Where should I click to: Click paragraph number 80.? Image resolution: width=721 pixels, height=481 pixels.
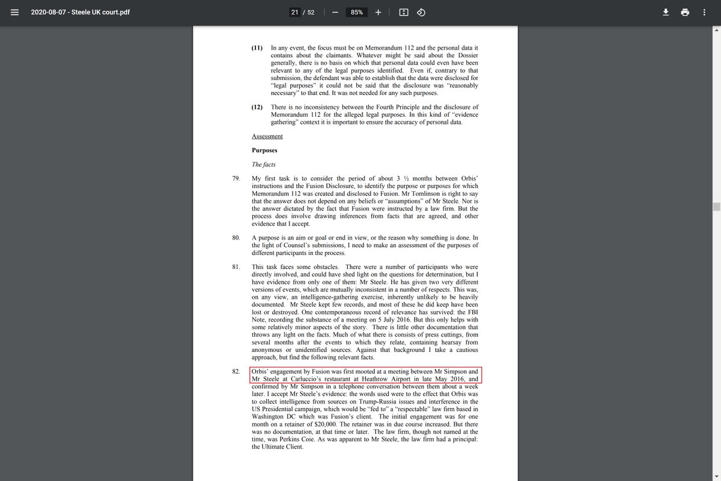[236, 237]
